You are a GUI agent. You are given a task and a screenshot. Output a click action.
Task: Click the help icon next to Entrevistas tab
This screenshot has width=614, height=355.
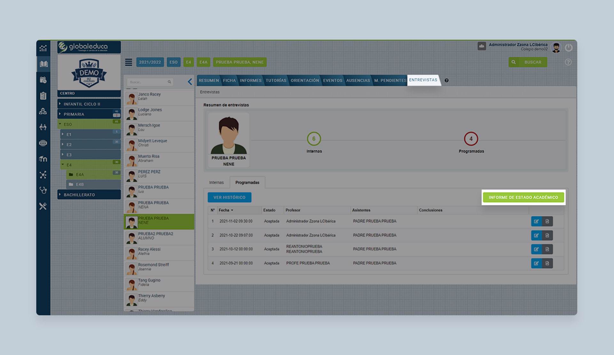coord(446,81)
